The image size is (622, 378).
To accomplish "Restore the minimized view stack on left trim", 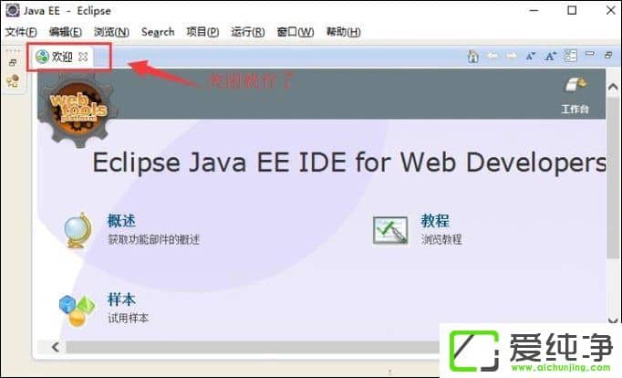I will pos(13,63).
